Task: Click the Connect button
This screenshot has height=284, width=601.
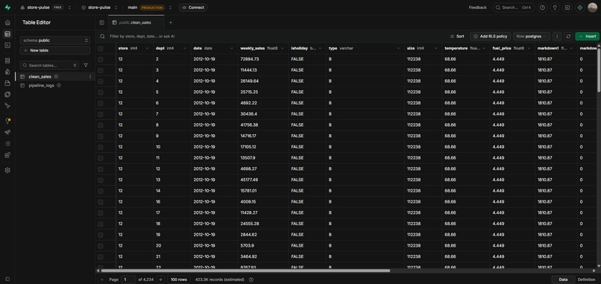Action: tap(193, 7)
